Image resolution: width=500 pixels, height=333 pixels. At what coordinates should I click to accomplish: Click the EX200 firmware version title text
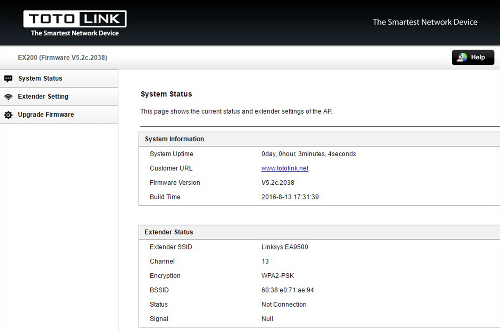[x=63, y=58]
